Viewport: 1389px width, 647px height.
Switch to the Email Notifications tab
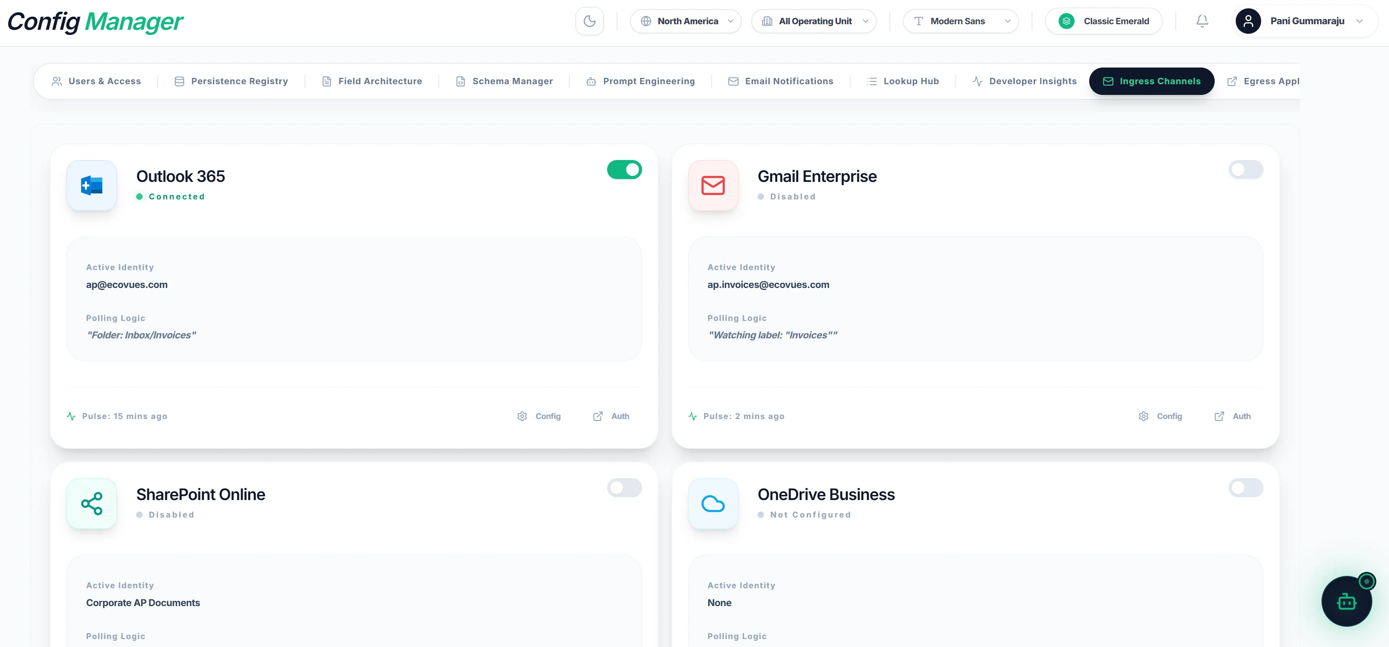781,81
